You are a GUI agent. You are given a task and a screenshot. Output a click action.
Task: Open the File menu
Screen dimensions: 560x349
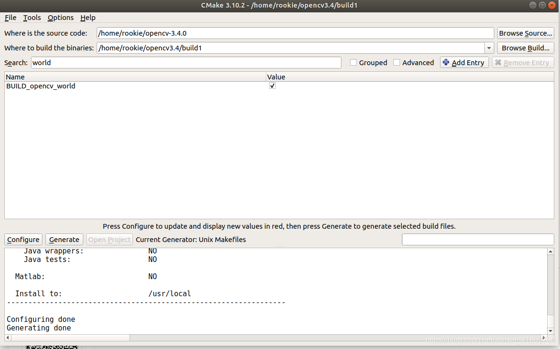click(10, 18)
